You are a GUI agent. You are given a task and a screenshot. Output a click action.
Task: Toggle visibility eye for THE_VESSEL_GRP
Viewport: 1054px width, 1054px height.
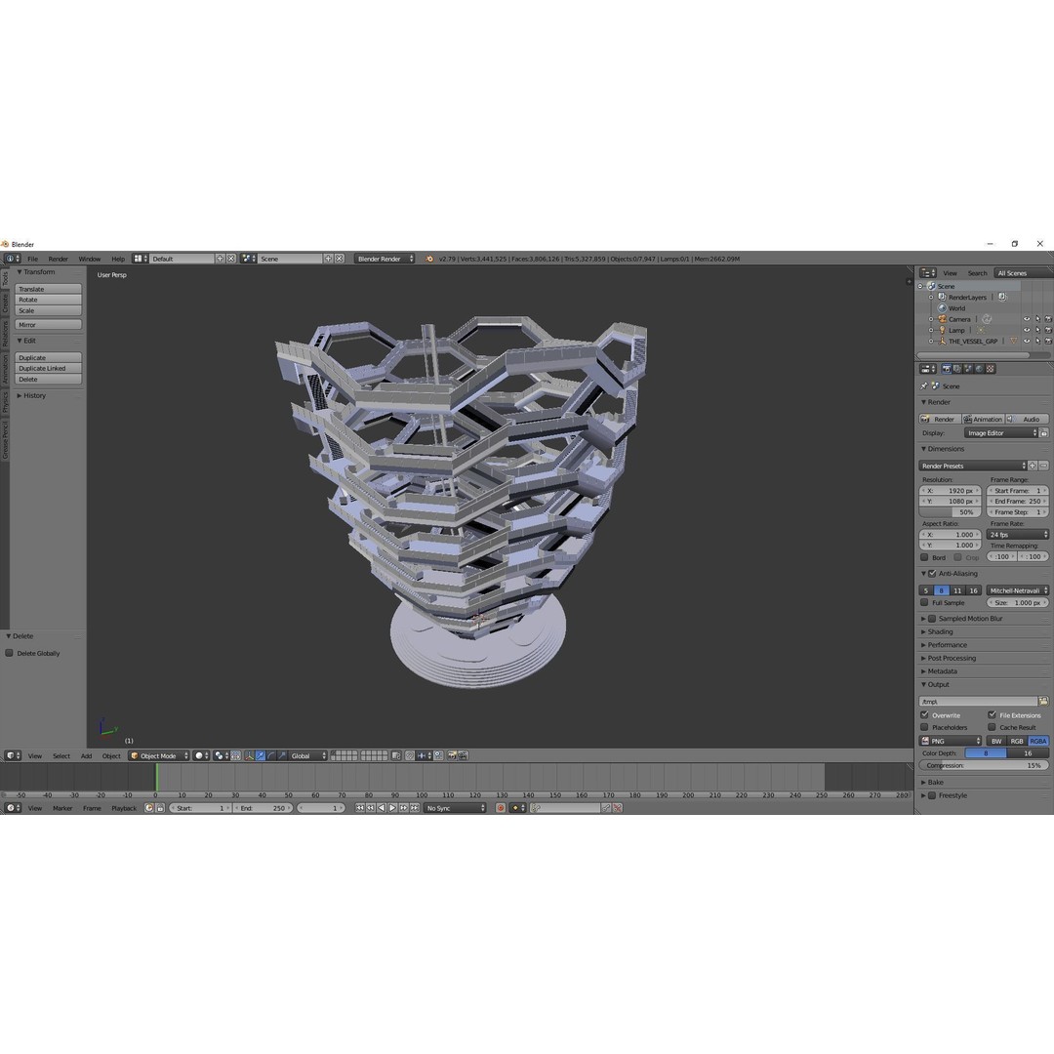[x=1027, y=341]
